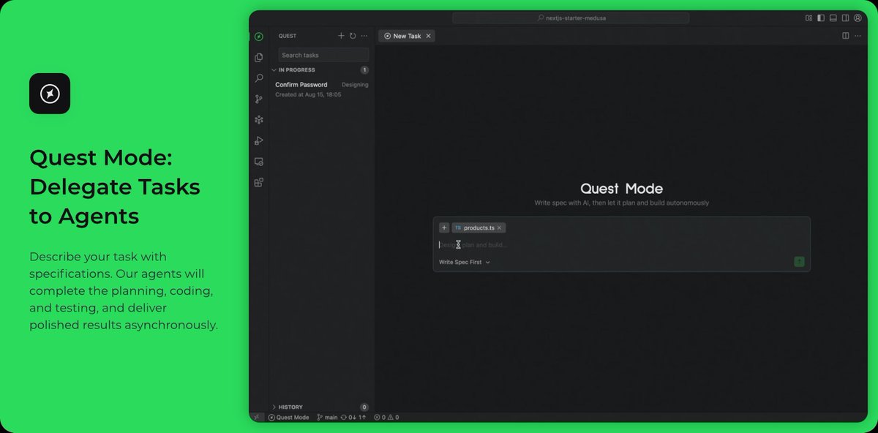Click the accounts icon in the top-right titlebar

[x=858, y=18]
